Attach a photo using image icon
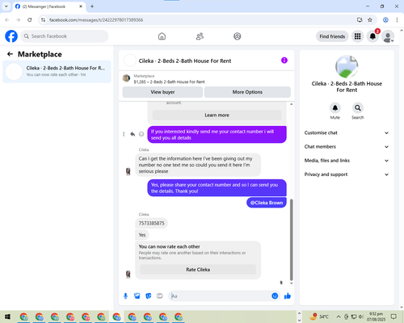 pyautogui.click(x=137, y=296)
